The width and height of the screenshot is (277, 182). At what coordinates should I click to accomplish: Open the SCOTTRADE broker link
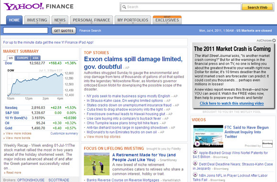point(59,180)
